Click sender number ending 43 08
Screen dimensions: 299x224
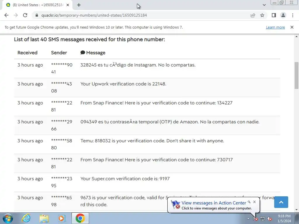pyautogui.click(x=61, y=87)
